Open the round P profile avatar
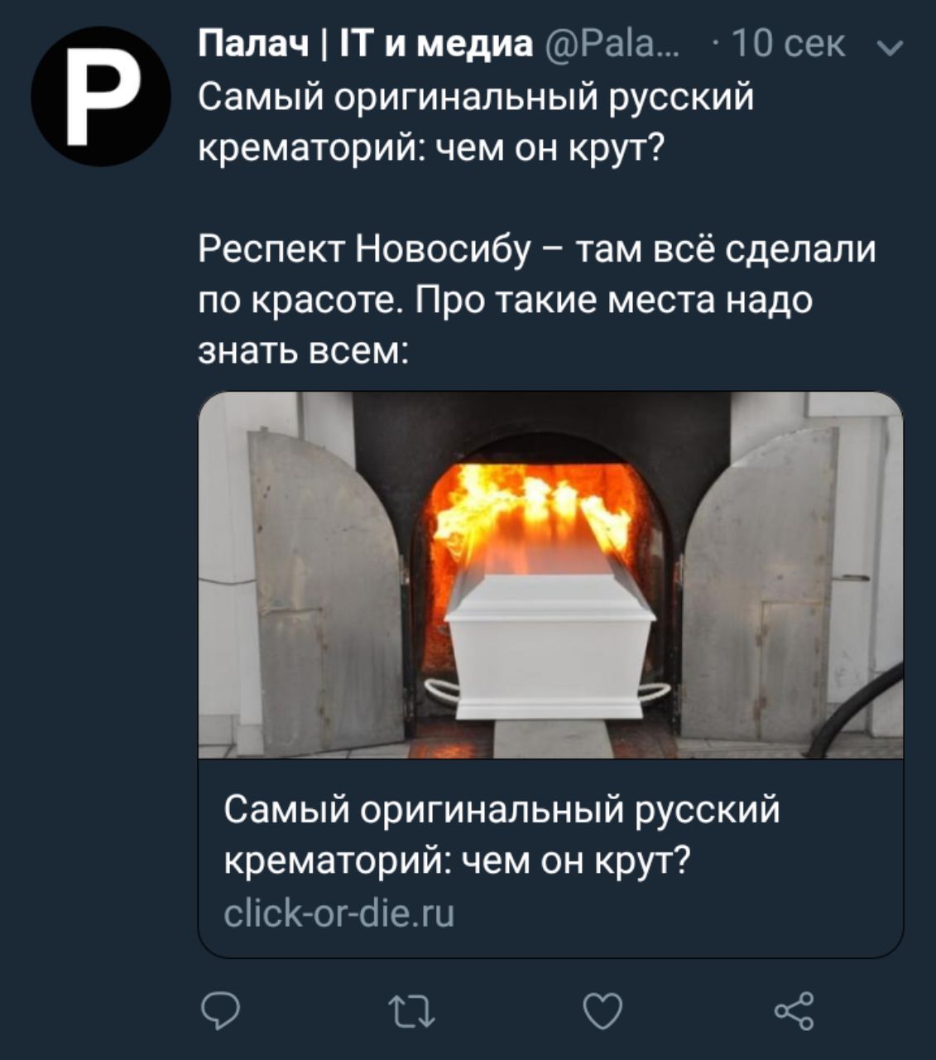 coord(101,96)
